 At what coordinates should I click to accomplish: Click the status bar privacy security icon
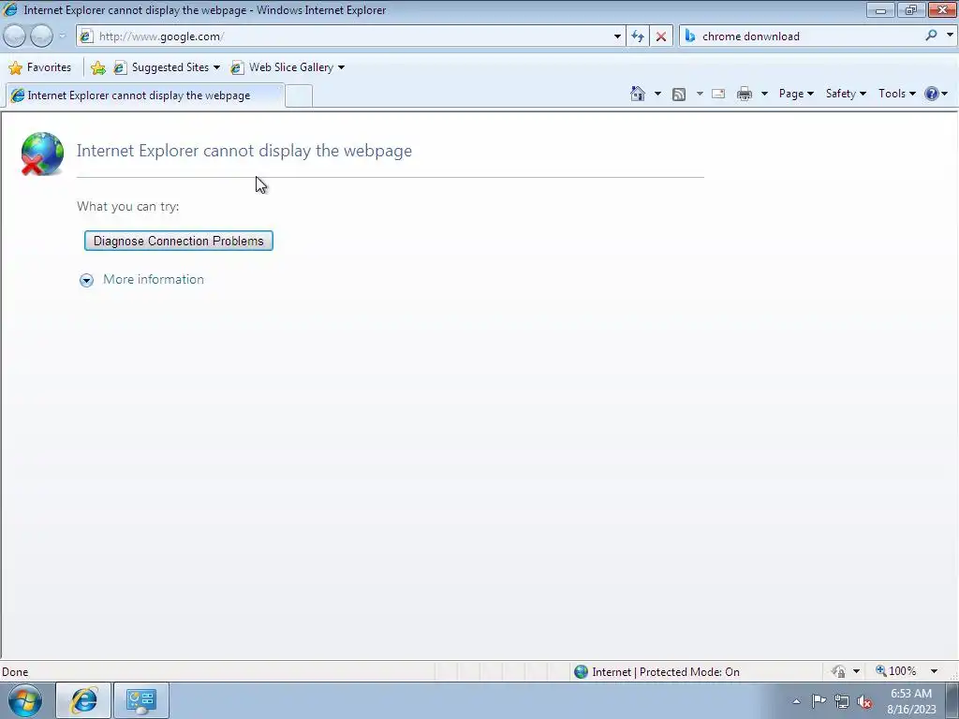pos(838,672)
